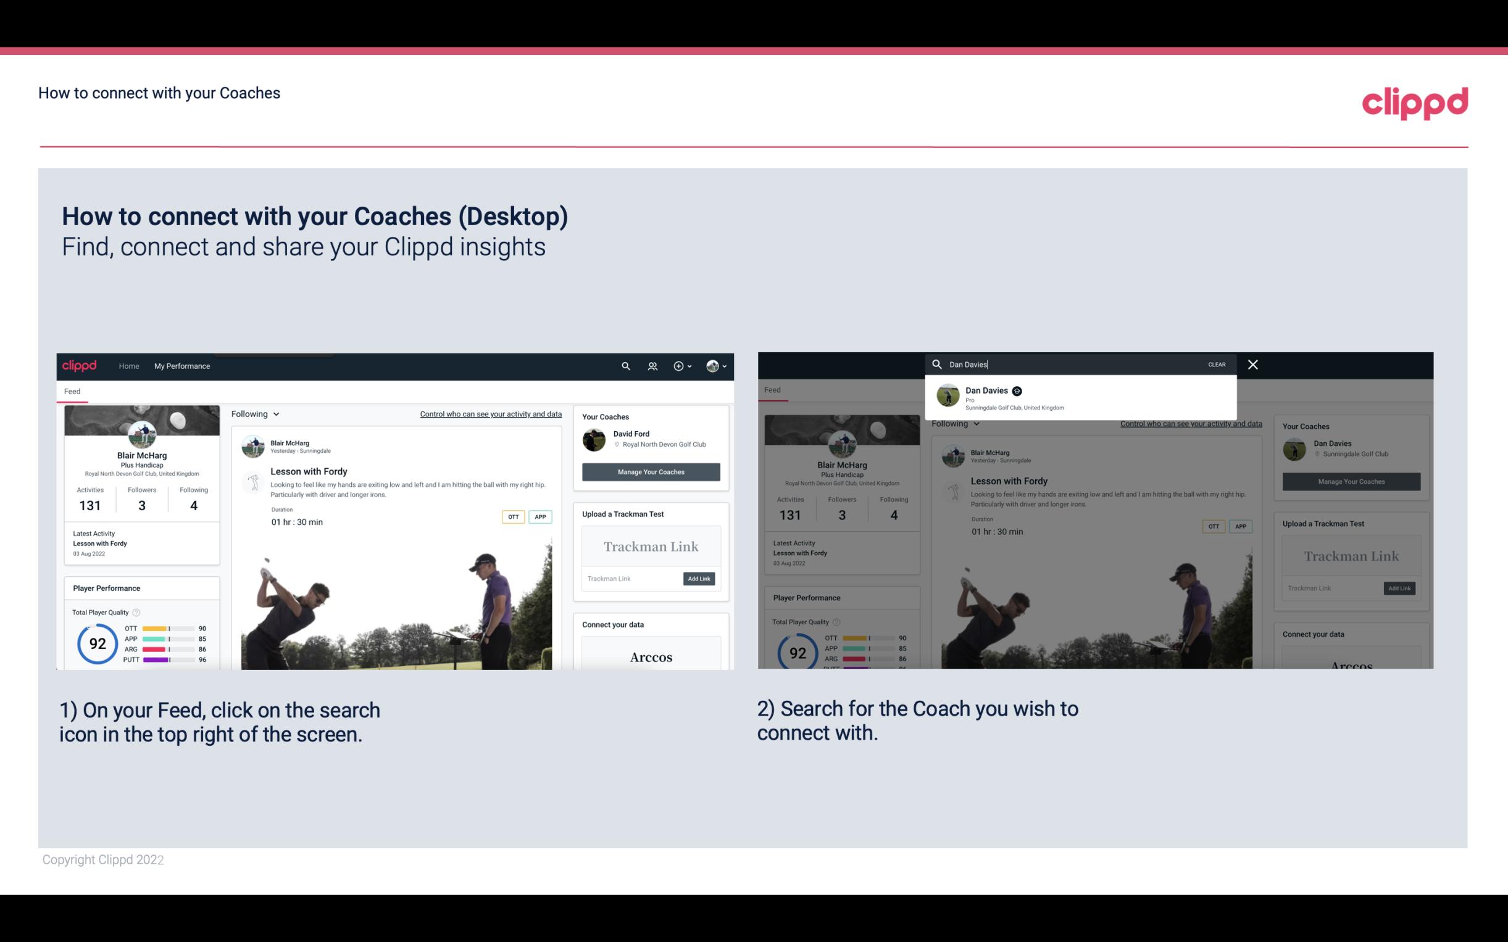Toggle the Total Player Quality info tooltip
1508x942 pixels.
[x=137, y=611]
